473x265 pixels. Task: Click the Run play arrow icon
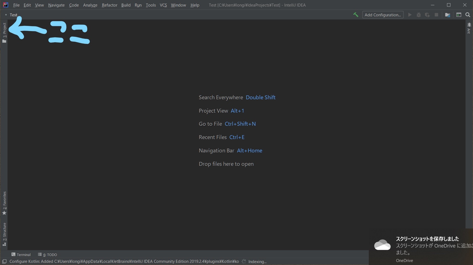[410, 15]
